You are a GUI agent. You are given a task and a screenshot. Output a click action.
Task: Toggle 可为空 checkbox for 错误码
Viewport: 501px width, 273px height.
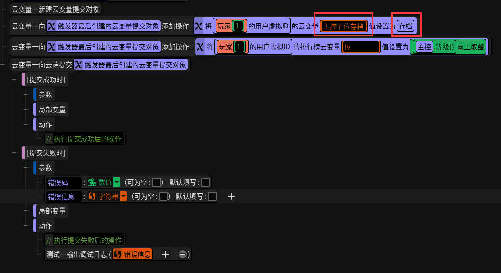coord(157,182)
